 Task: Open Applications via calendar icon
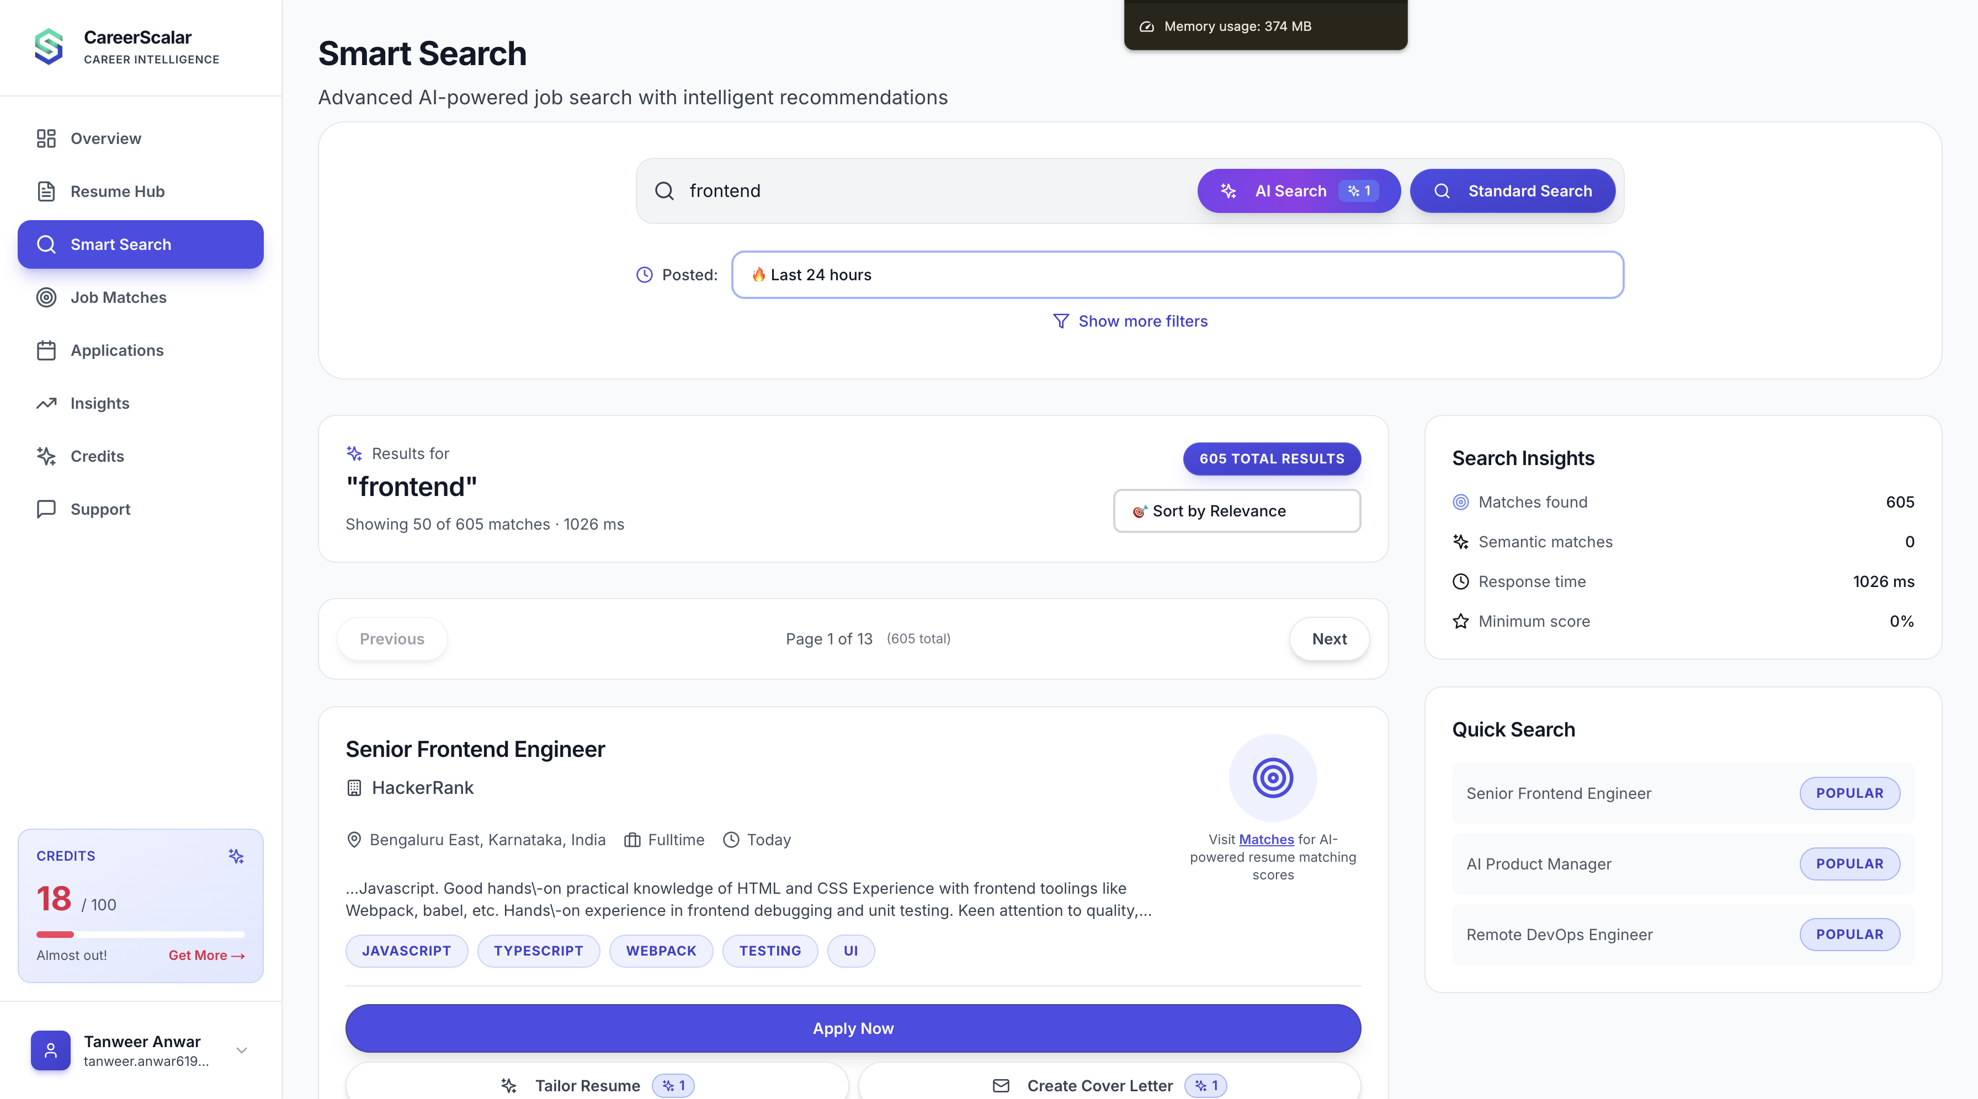coord(46,350)
